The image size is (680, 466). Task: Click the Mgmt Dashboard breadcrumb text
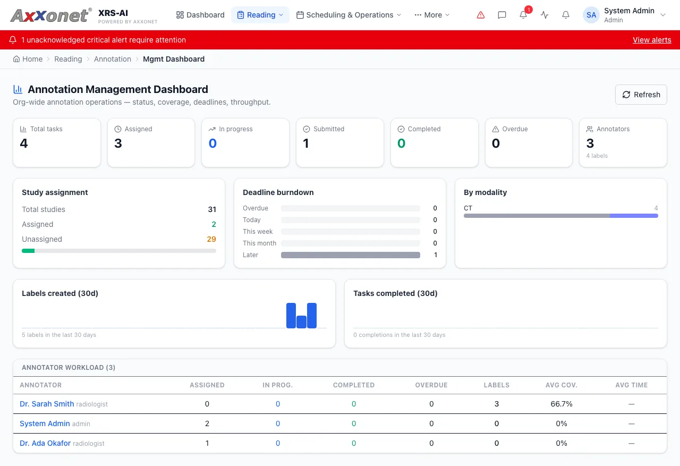coord(174,59)
